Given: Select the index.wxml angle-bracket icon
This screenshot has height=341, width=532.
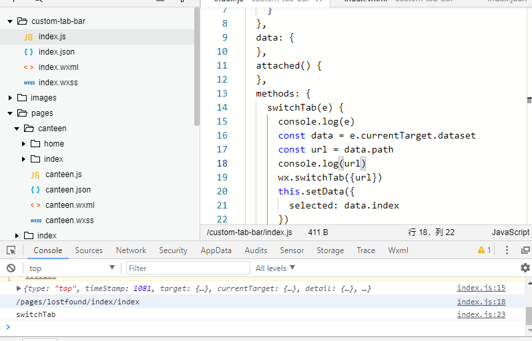Looking at the screenshot, I should (x=29, y=67).
